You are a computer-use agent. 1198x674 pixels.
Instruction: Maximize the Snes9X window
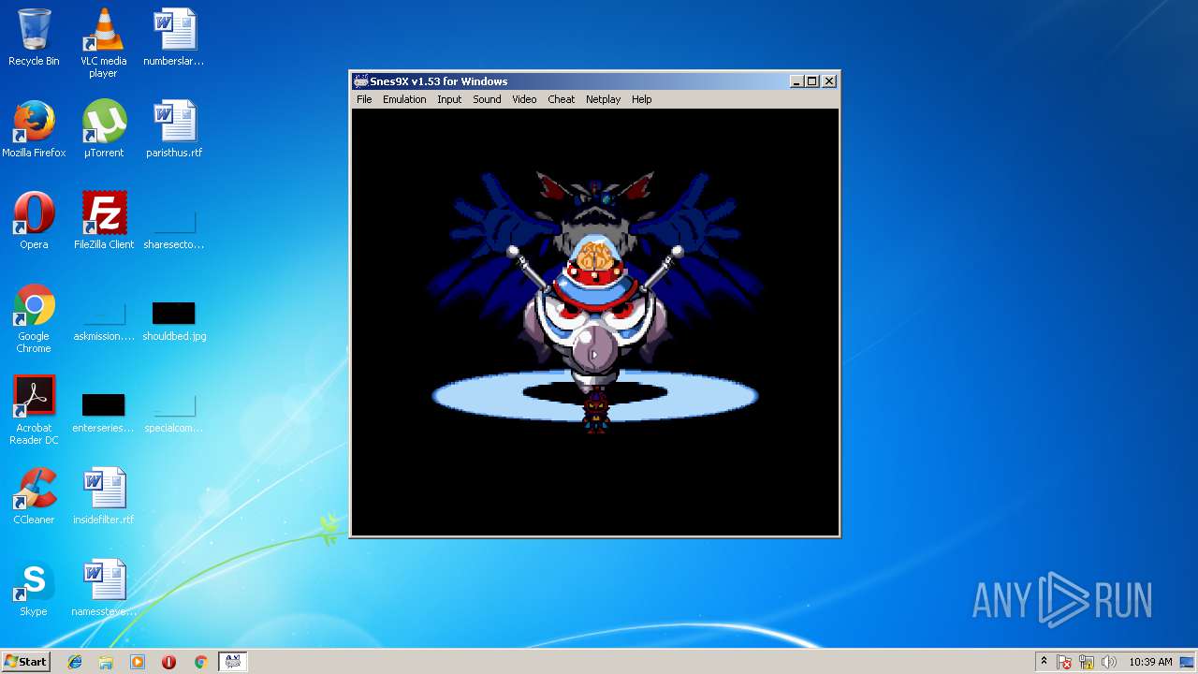pyautogui.click(x=811, y=81)
